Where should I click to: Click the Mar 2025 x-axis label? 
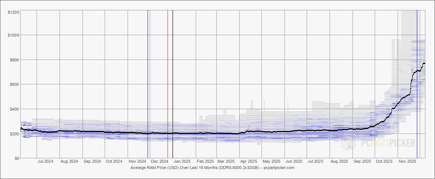click(x=226, y=161)
